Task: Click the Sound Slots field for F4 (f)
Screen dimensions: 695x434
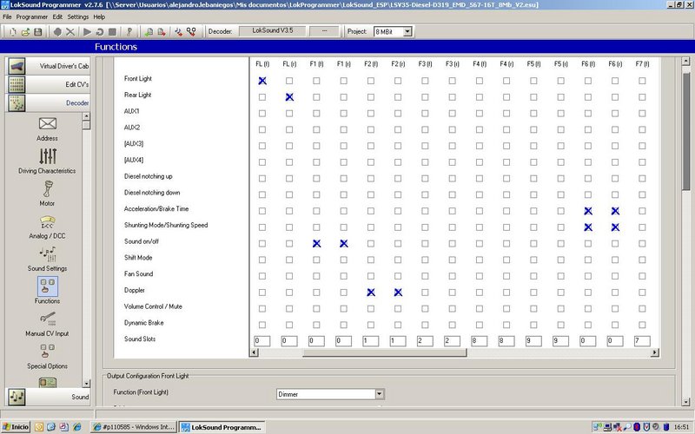Action: 479,341
